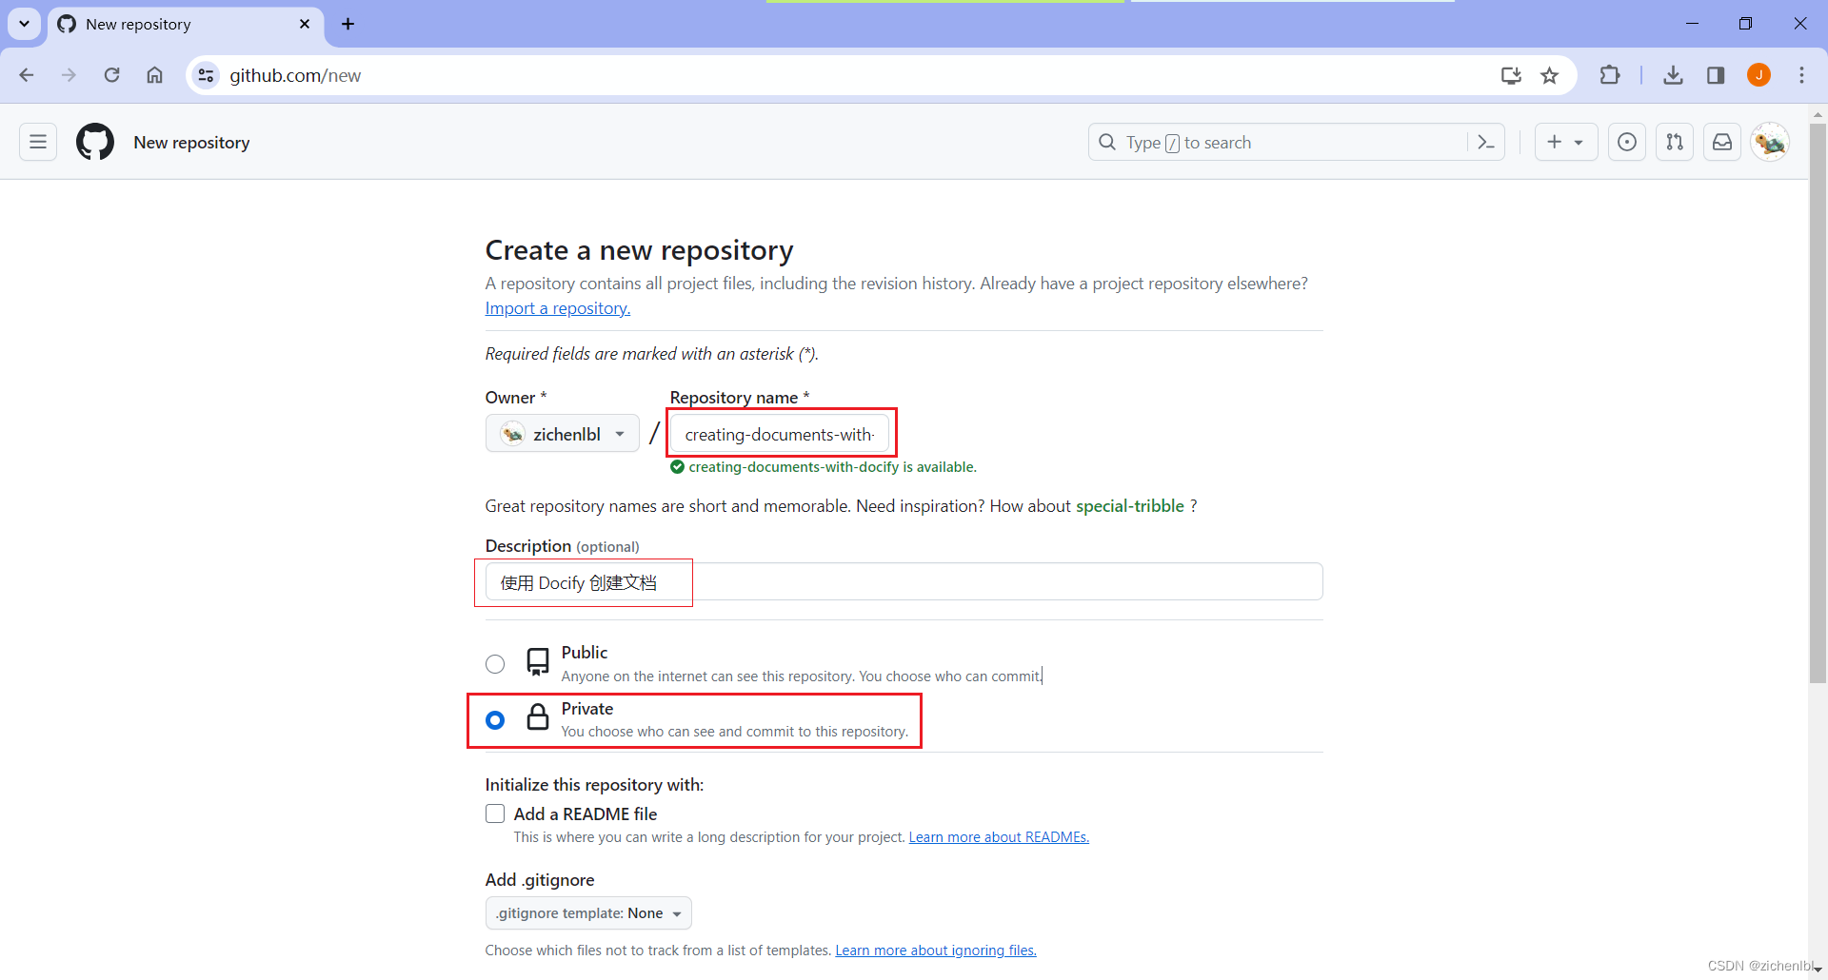The height and width of the screenshot is (980, 1828).
Task: Open the tab search dropdown arrow
Action: click(x=24, y=24)
